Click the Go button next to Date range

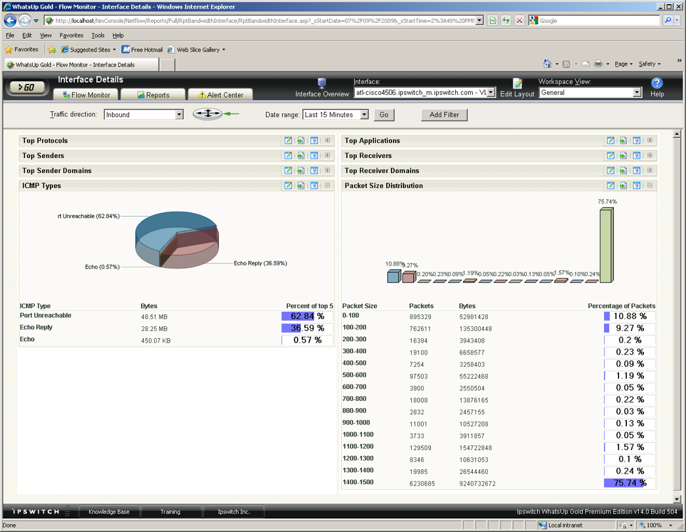tap(384, 115)
